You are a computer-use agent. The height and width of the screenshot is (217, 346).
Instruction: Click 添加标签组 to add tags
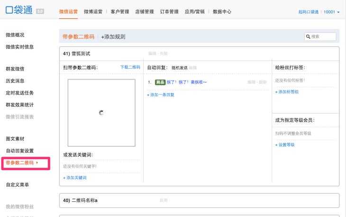tap(287, 92)
